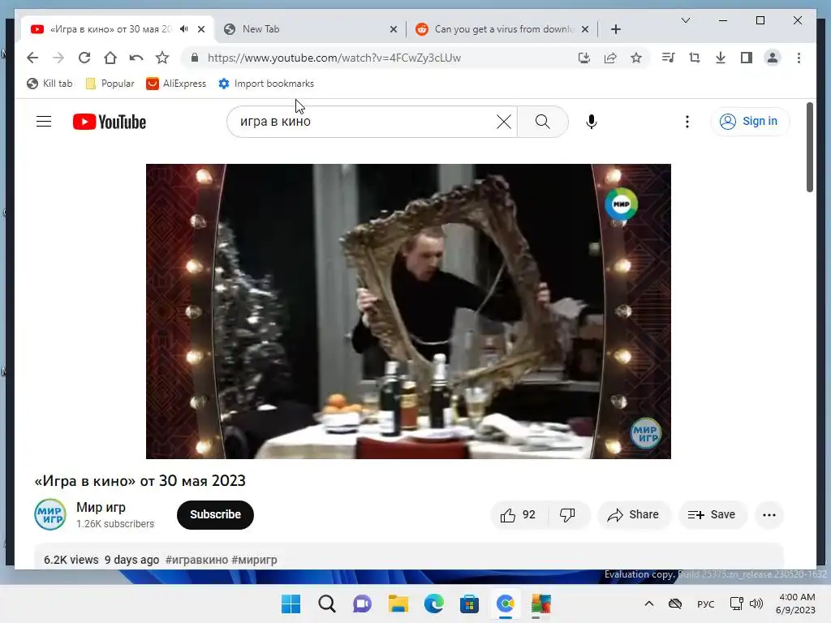Viewport: 831px width, 623px height.
Task: Save the video to a playlist
Action: 712,514
